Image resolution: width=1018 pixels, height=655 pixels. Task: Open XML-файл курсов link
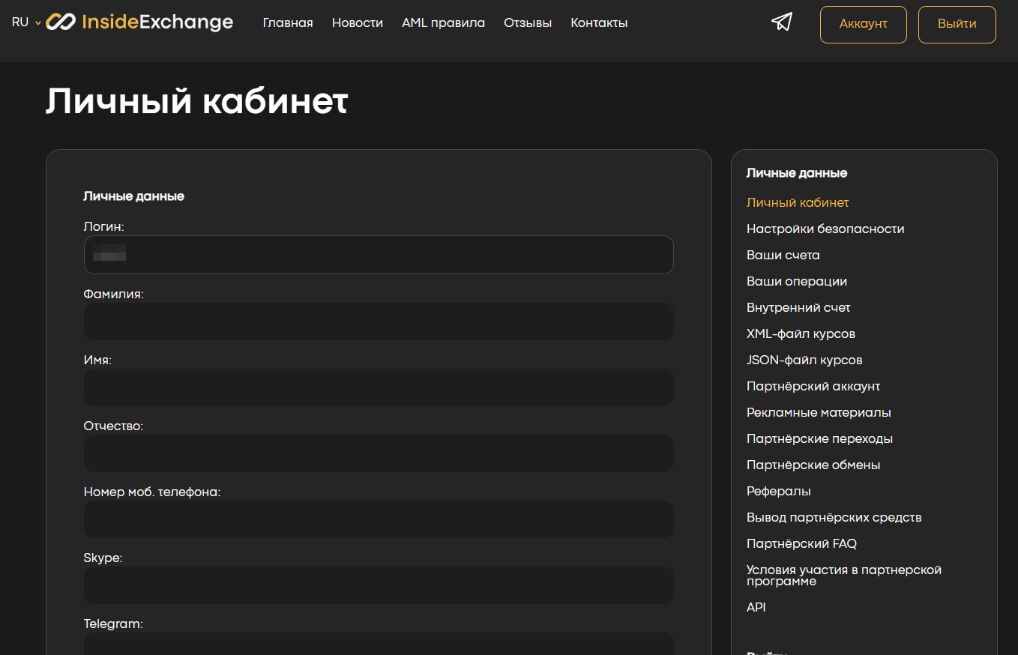pyautogui.click(x=801, y=334)
